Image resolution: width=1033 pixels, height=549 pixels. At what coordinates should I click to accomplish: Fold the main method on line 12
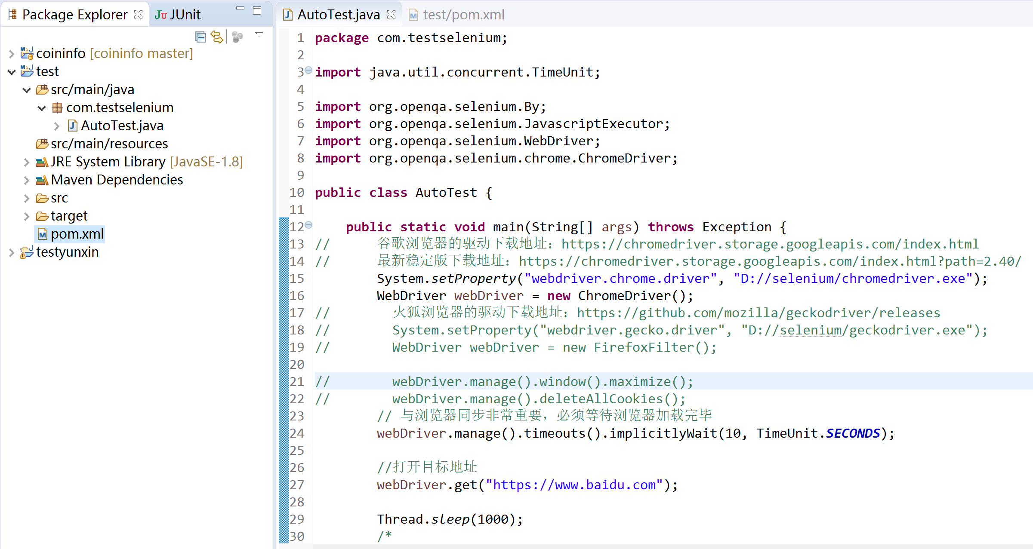[308, 225]
